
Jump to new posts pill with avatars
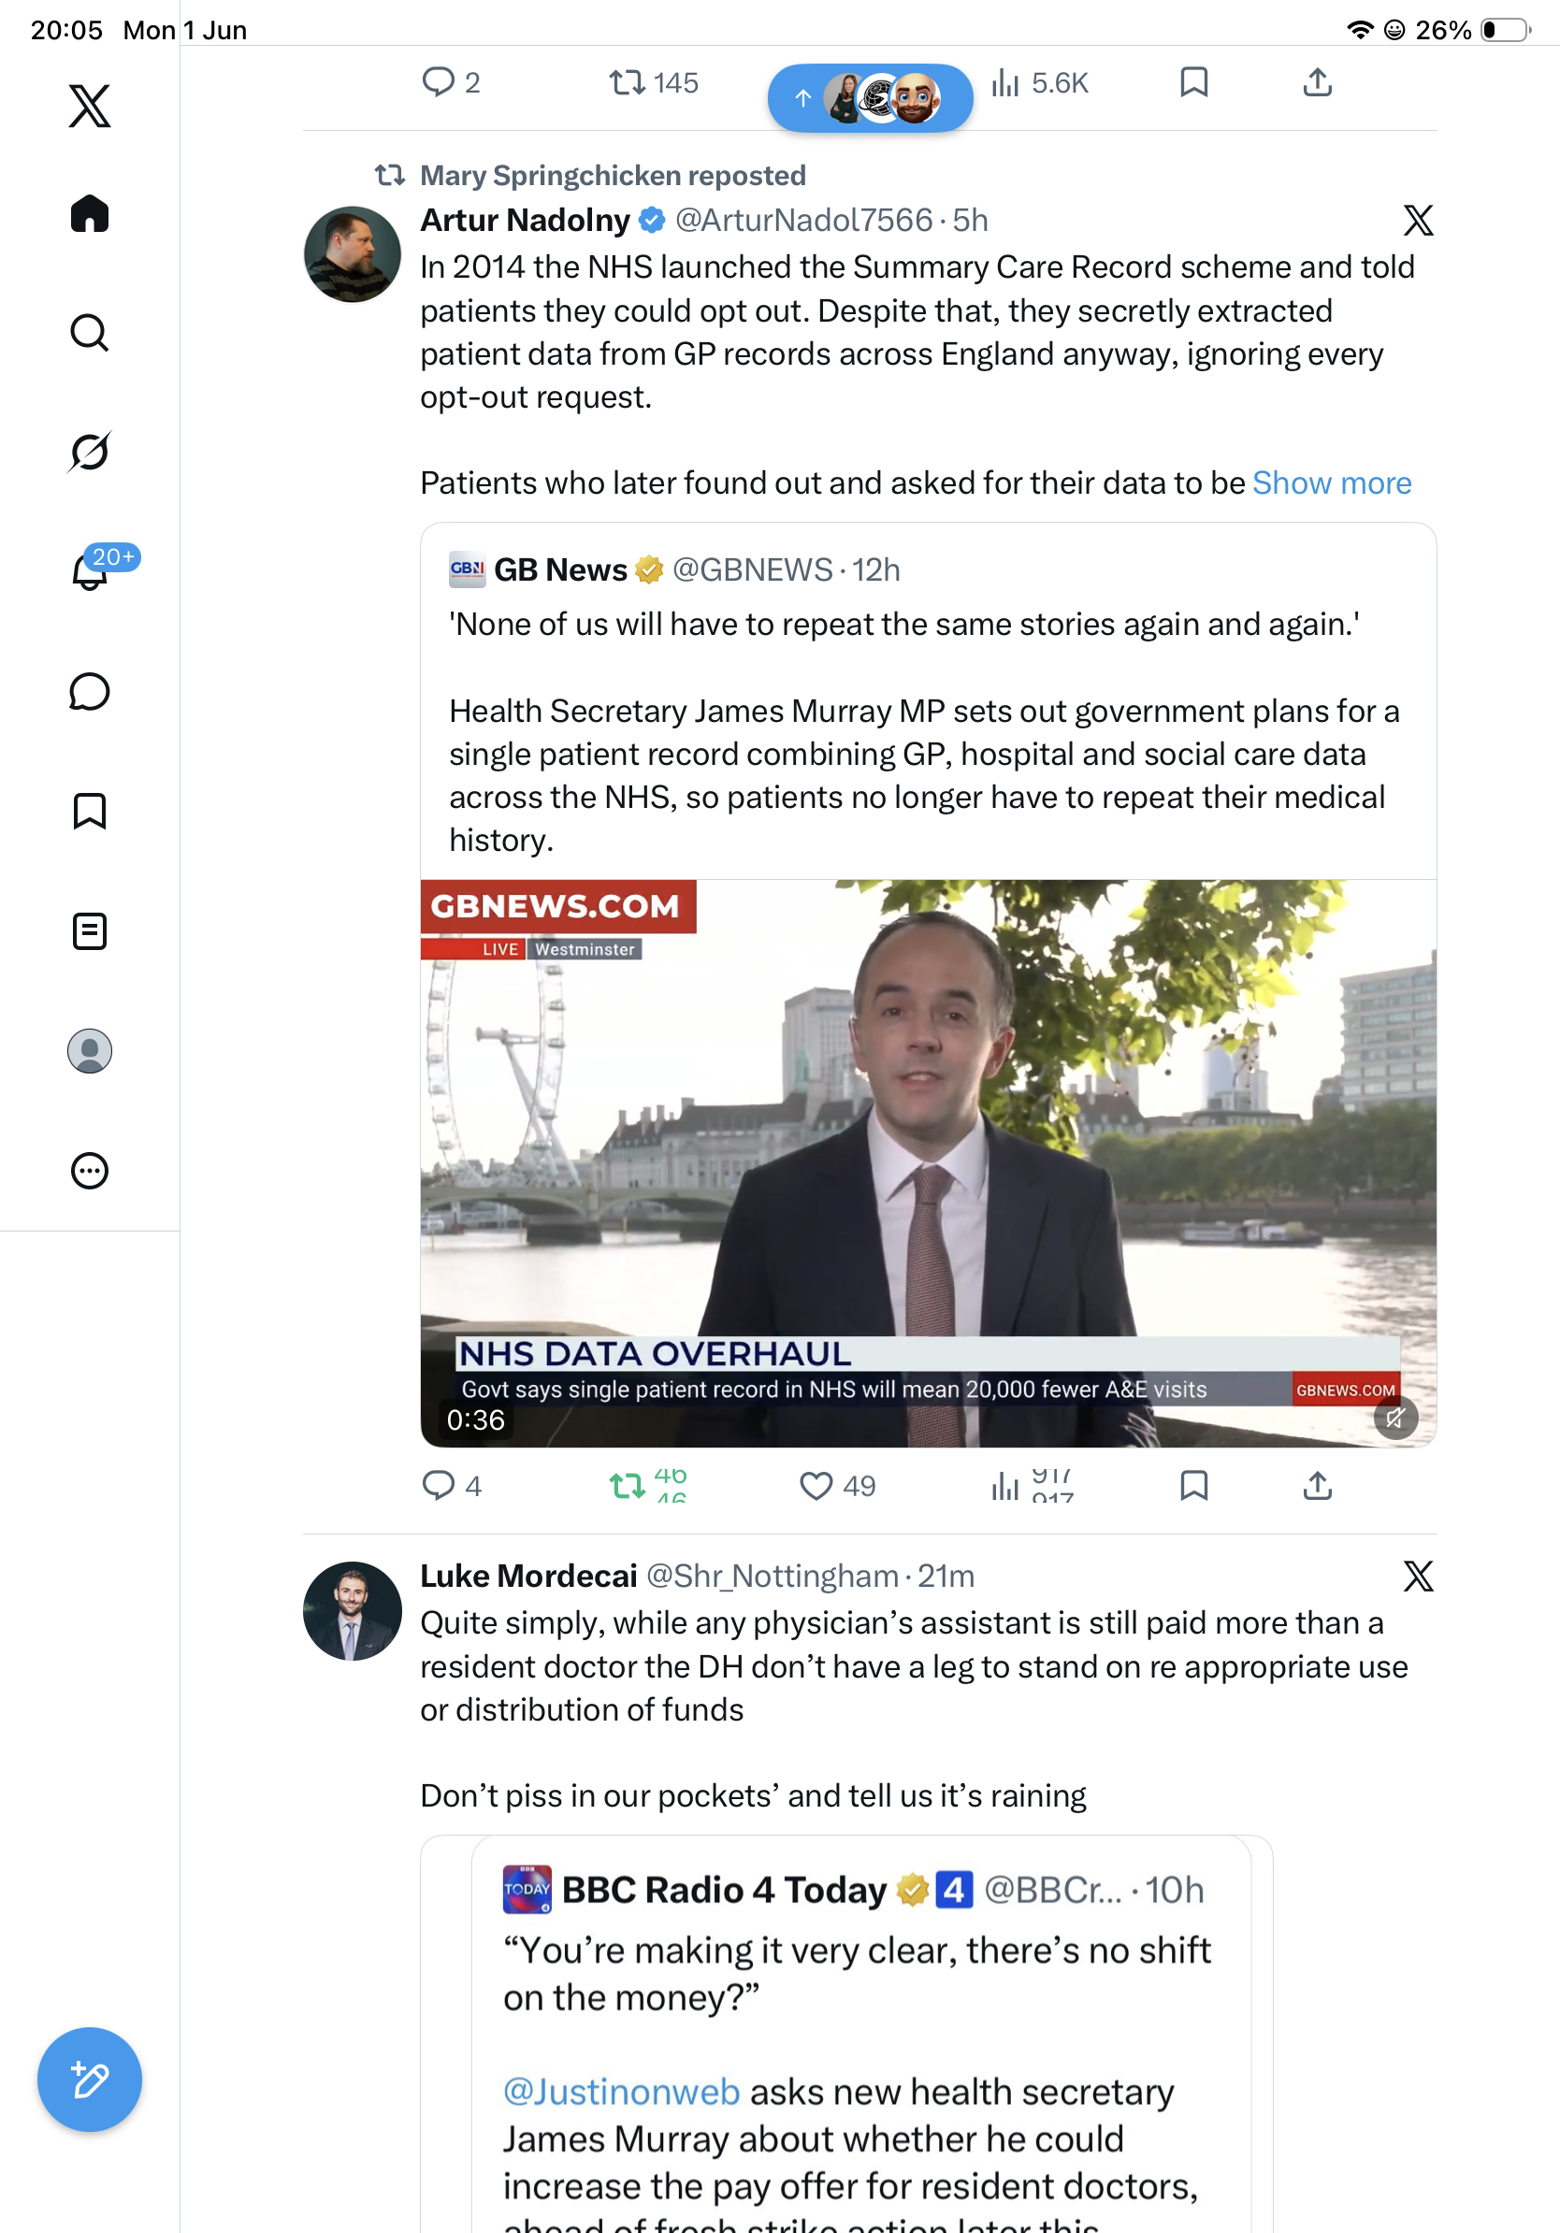coord(871,97)
